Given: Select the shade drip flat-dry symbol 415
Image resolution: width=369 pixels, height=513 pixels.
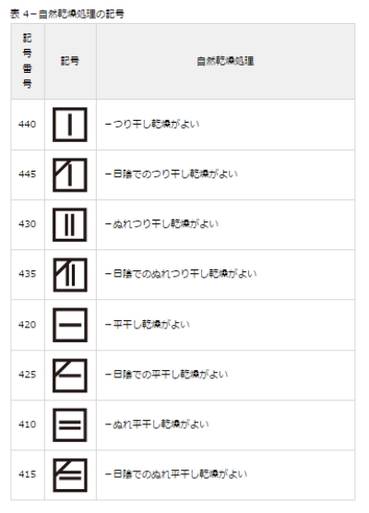Looking at the screenshot, I should (x=70, y=475).
